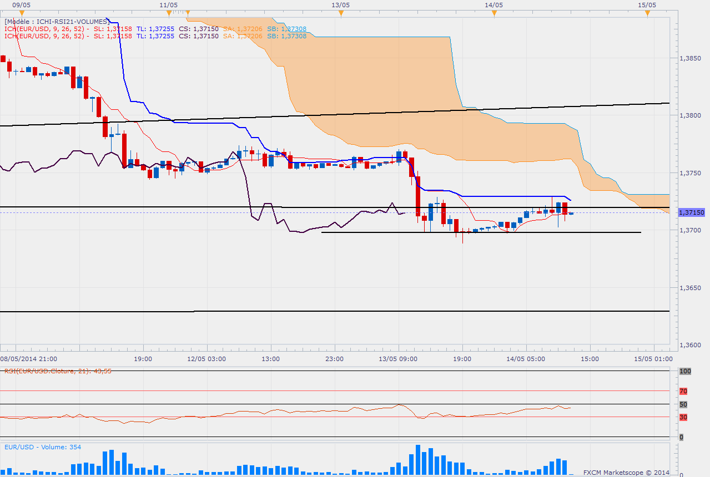Click the "13/05" date at the chart top
Image resolution: width=710 pixels, height=477 pixels.
click(x=340, y=4)
